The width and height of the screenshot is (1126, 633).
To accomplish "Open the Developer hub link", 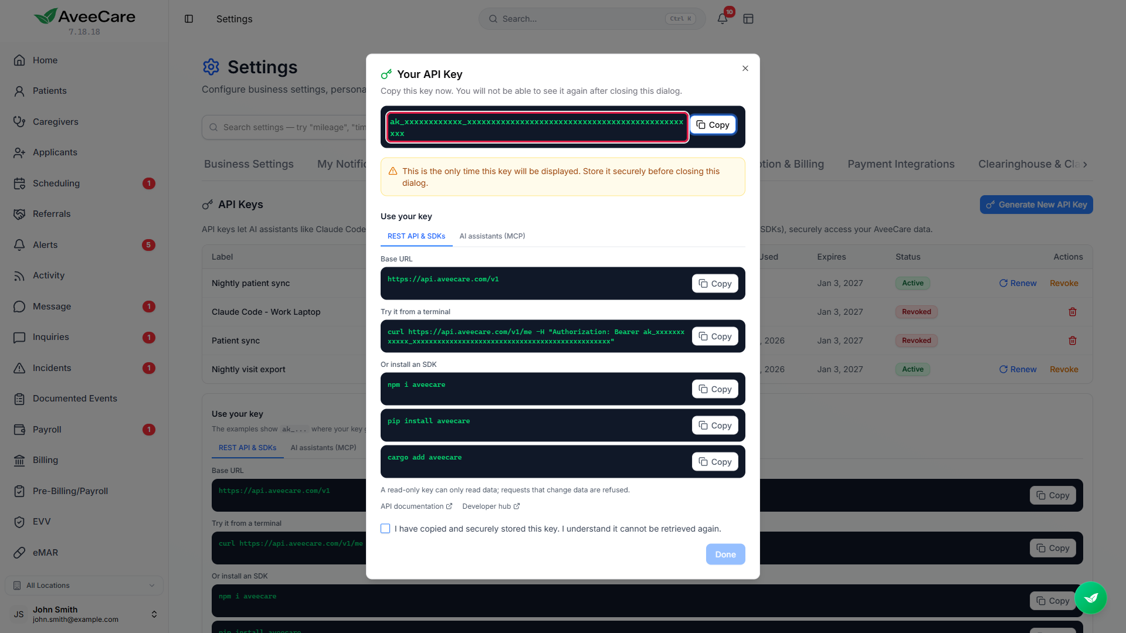I will [x=491, y=506].
